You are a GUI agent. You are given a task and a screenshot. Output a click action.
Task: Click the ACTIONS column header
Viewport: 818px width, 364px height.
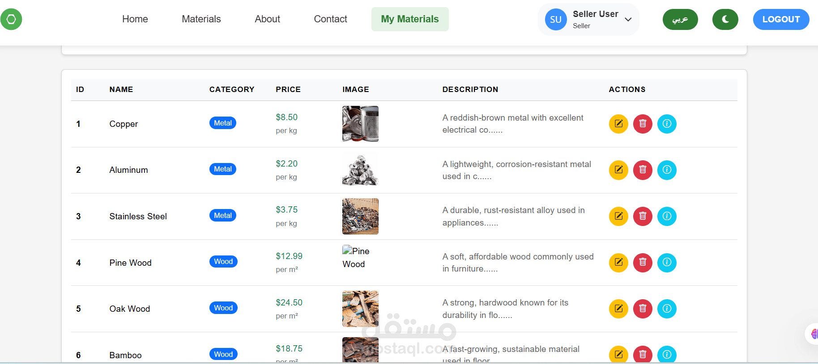(x=627, y=89)
